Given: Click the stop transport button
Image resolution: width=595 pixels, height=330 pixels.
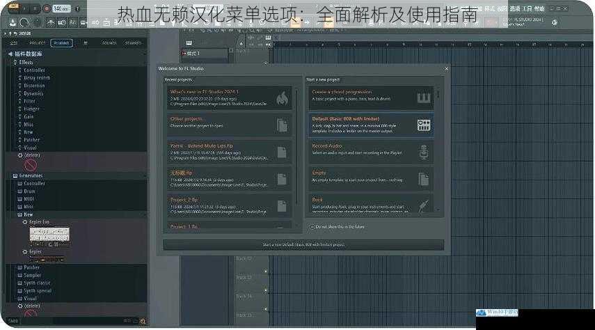Looking at the screenshot, I should click(x=35, y=8).
